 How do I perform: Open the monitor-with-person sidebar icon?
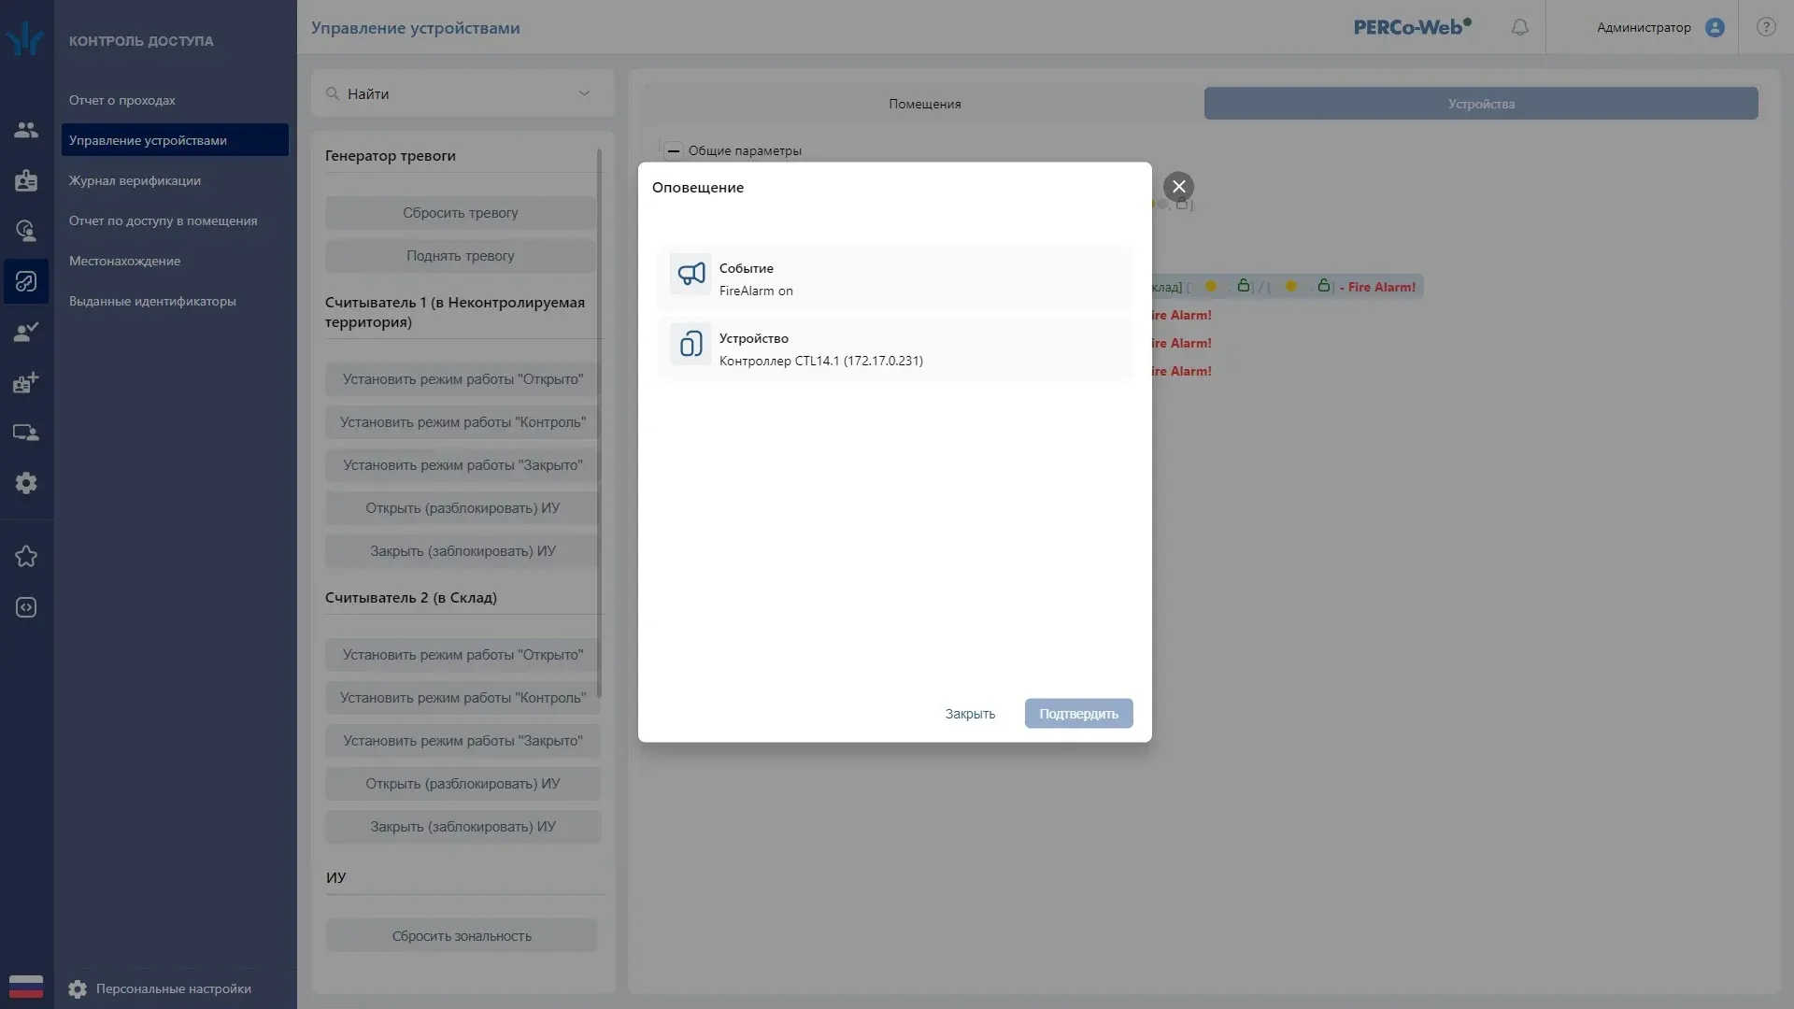pyautogui.click(x=26, y=433)
